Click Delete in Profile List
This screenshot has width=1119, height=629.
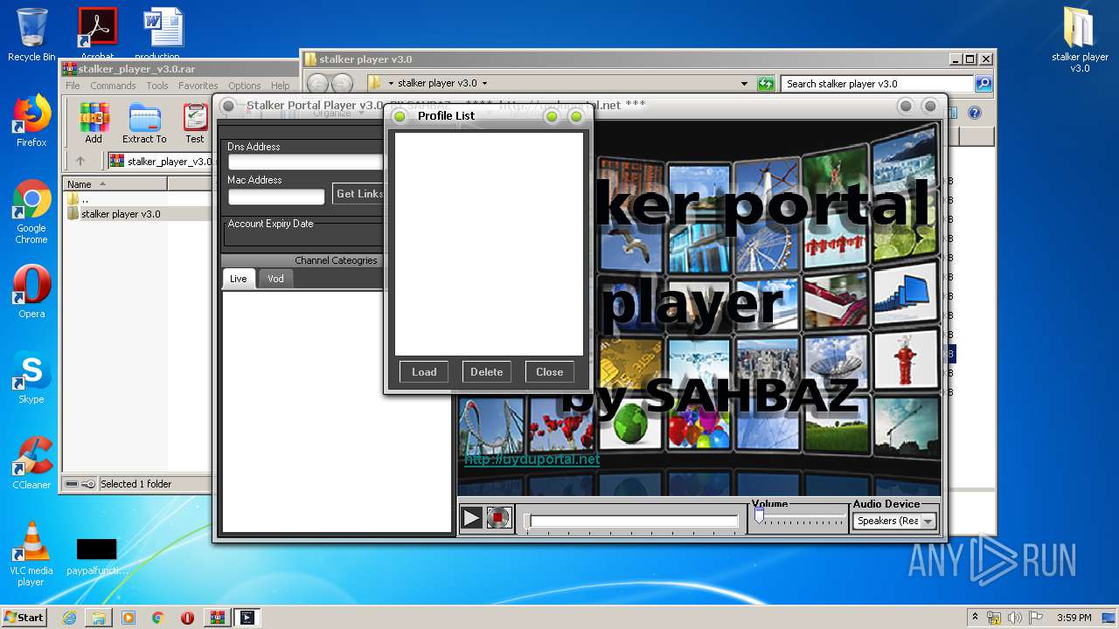[487, 371]
